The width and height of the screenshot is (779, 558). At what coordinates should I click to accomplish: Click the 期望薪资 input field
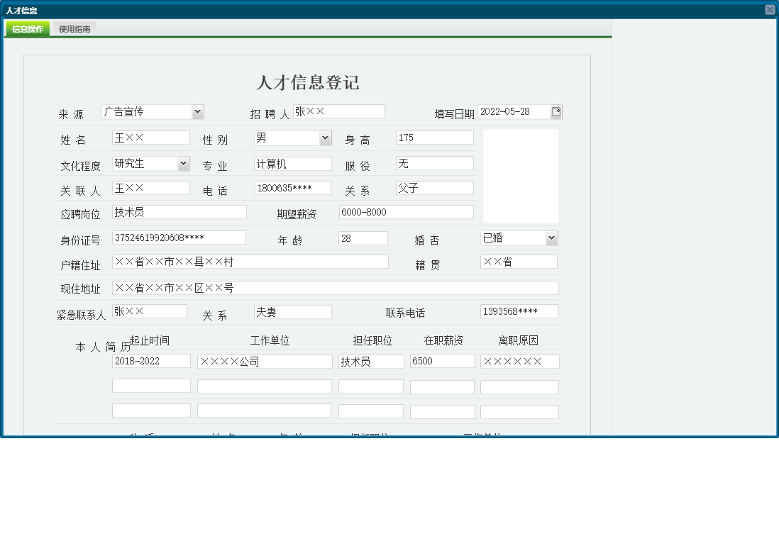[406, 211]
